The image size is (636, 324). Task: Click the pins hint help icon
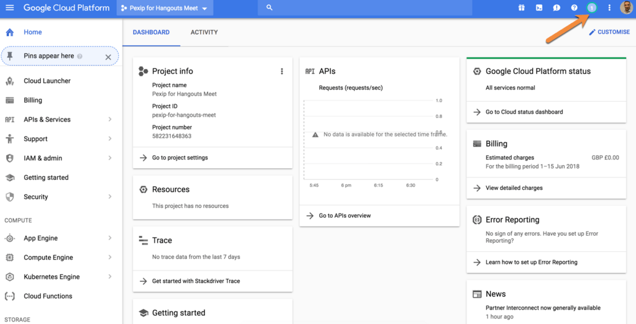pos(80,56)
